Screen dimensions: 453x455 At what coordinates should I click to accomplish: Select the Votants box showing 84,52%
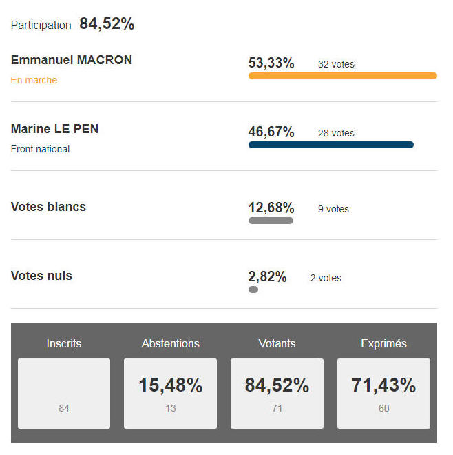[277, 394]
